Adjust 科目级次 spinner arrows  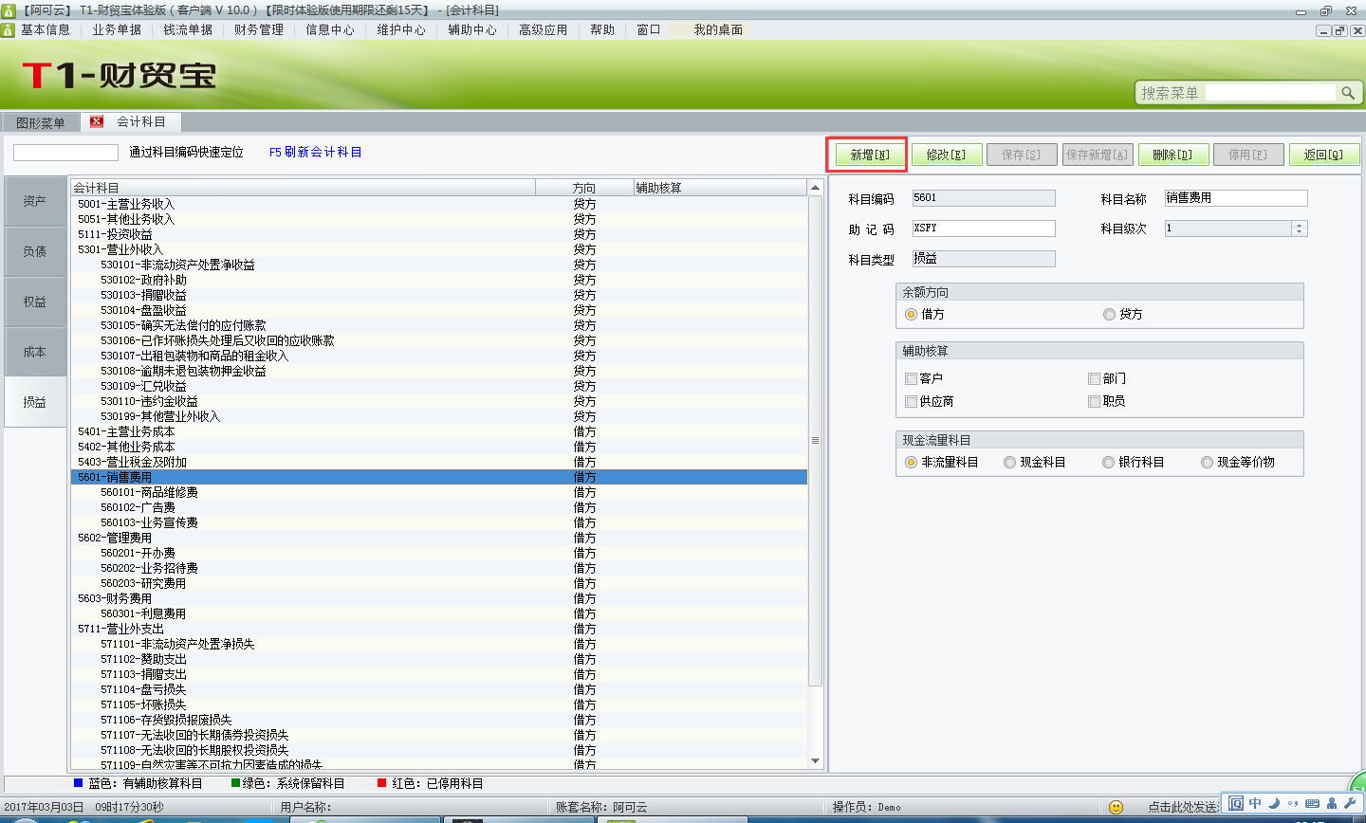pos(1300,229)
